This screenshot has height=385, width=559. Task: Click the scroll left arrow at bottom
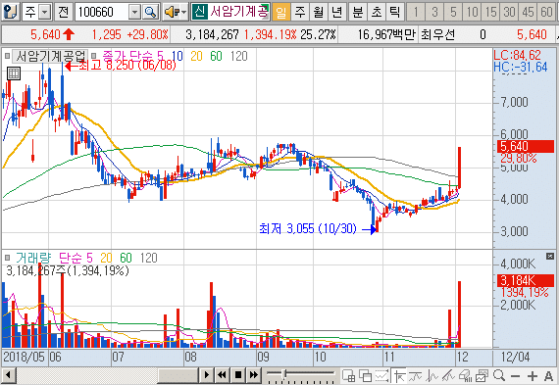click(x=8, y=375)
